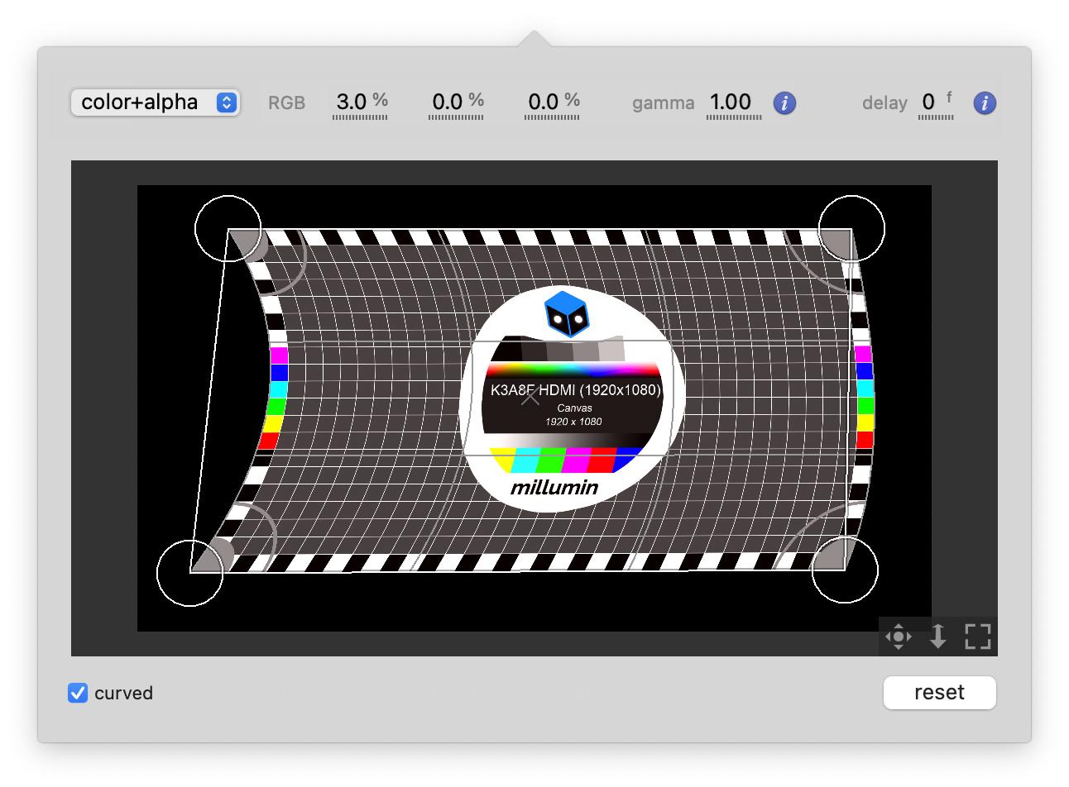This screenshot has height=787, width=1069.
Task: Click the blue 0.0 % value field
Action: click(552, 103)
